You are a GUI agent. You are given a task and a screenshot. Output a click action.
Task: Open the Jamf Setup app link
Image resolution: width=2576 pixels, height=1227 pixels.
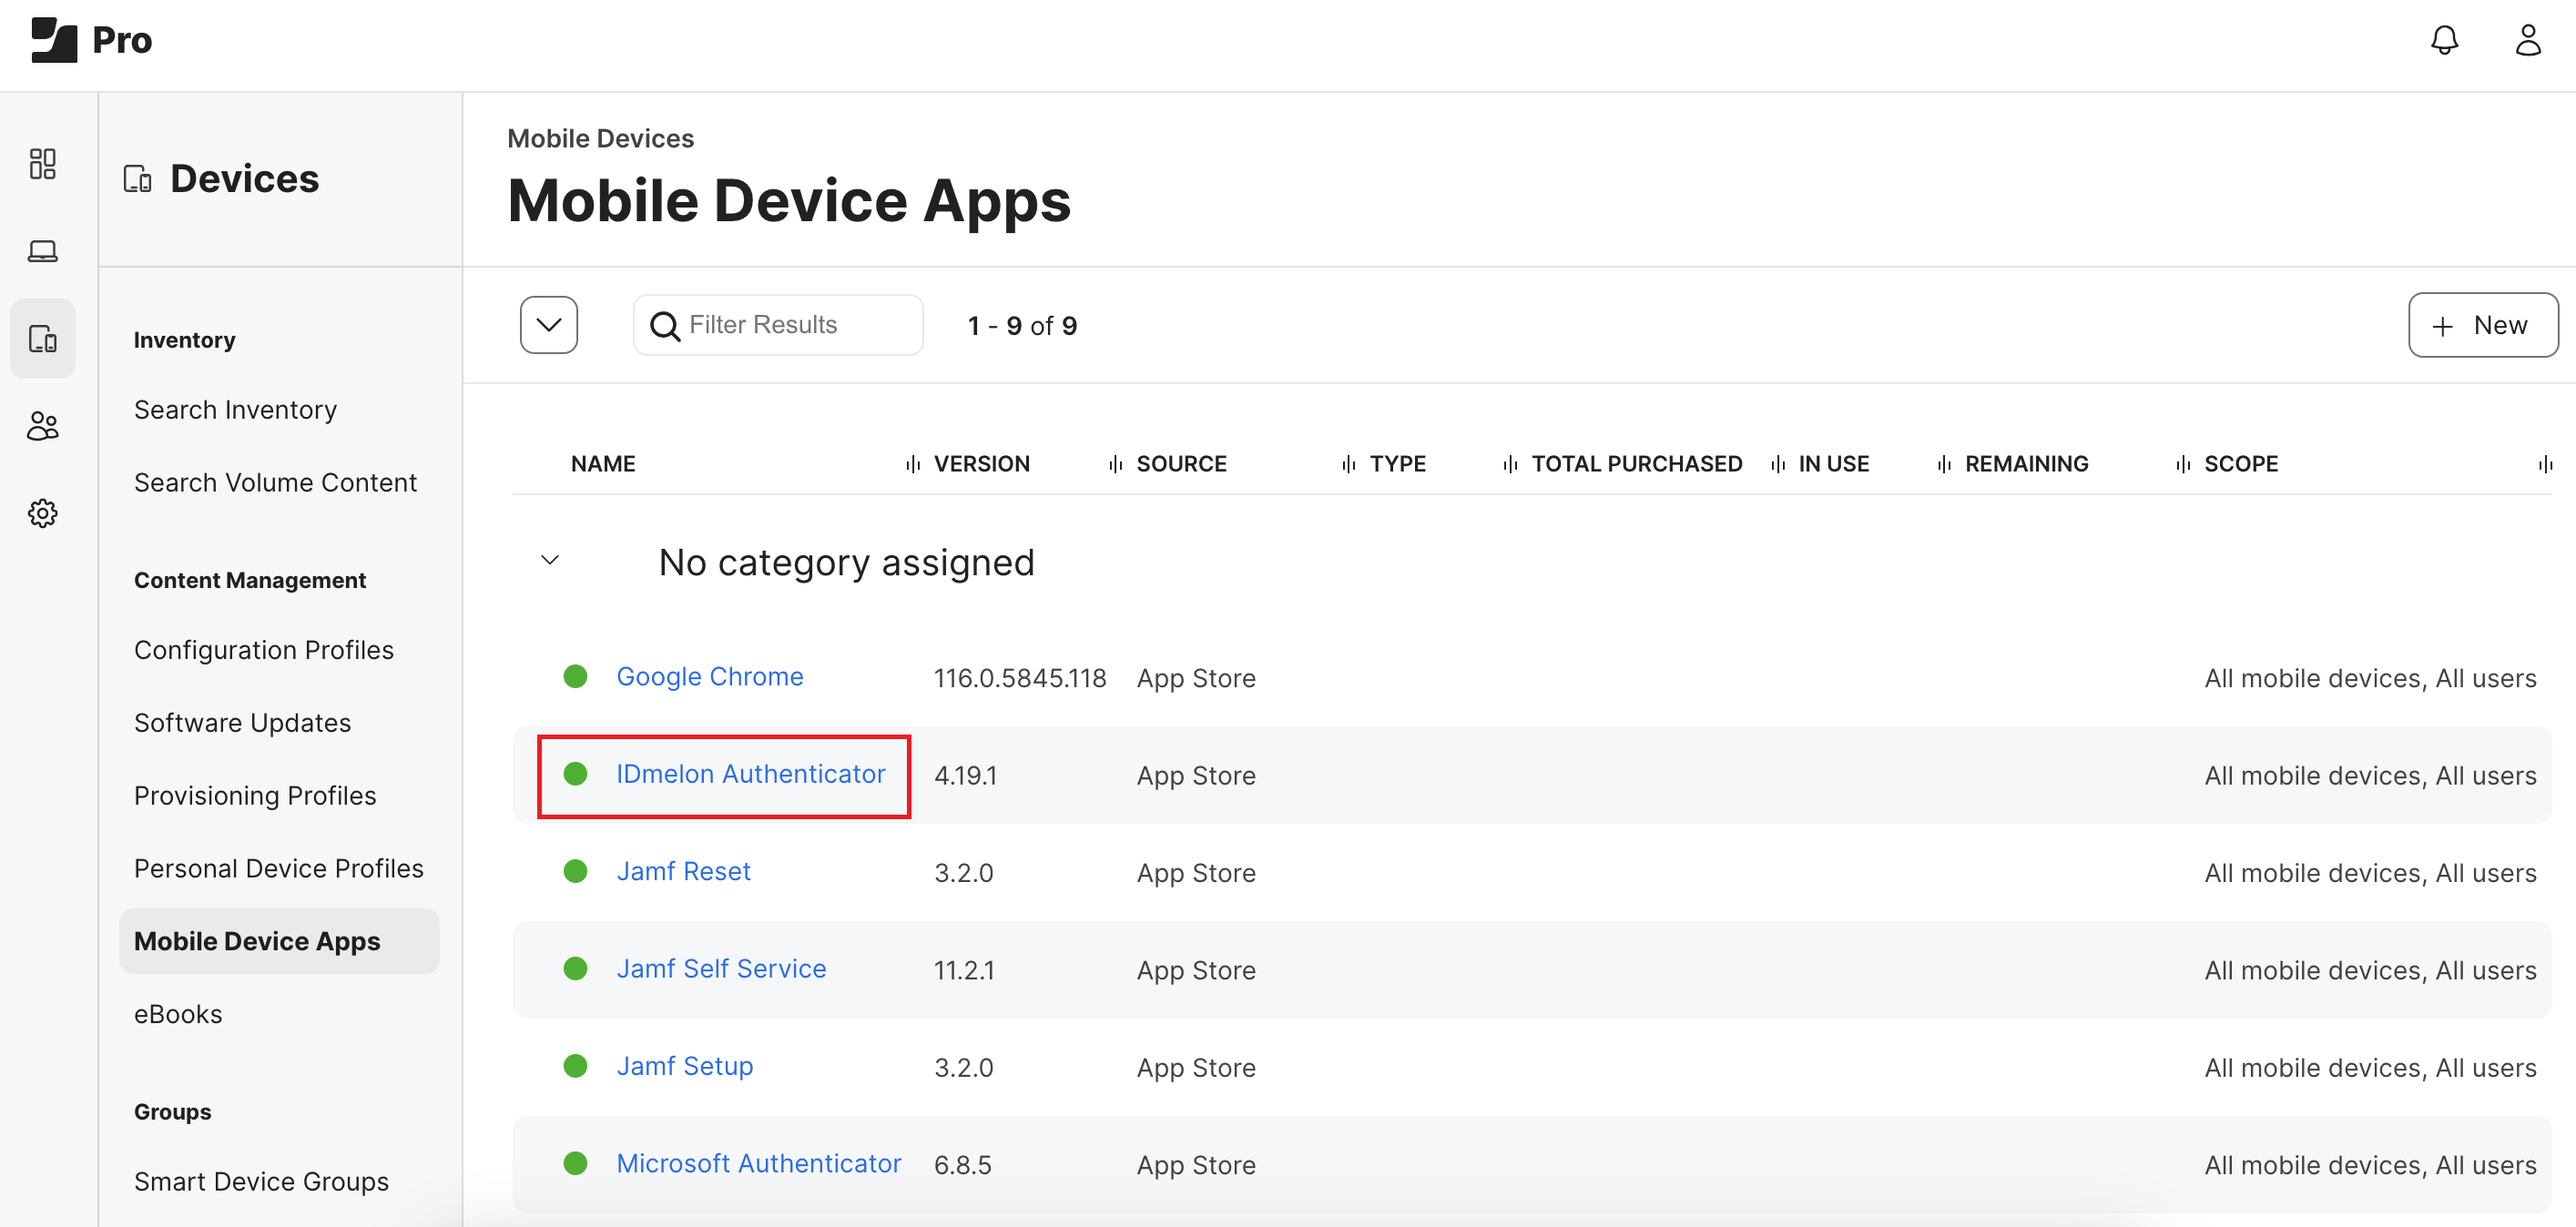[x=685, y=1066]
